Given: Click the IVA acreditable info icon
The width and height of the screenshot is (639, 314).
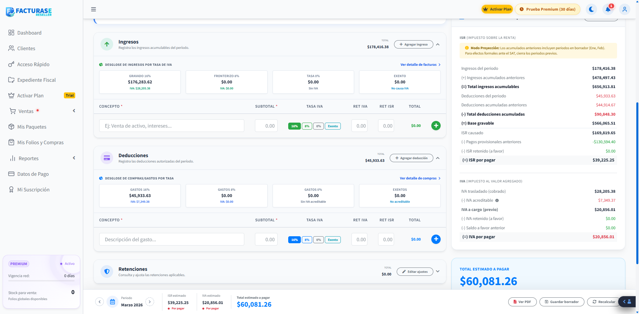Looking at the screenshot, I should (x=497, y=200).
